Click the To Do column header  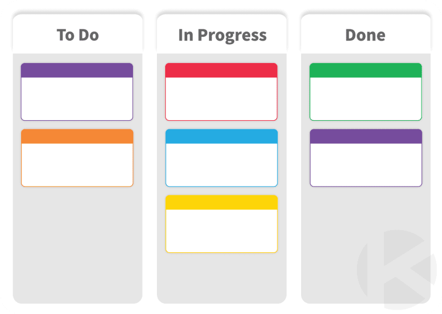pyautogui.click(x=77, y=35)
